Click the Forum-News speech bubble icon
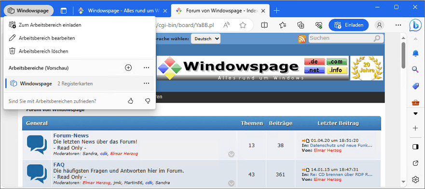This screenshot has height=189, width=425. click(x=37, y=145)
